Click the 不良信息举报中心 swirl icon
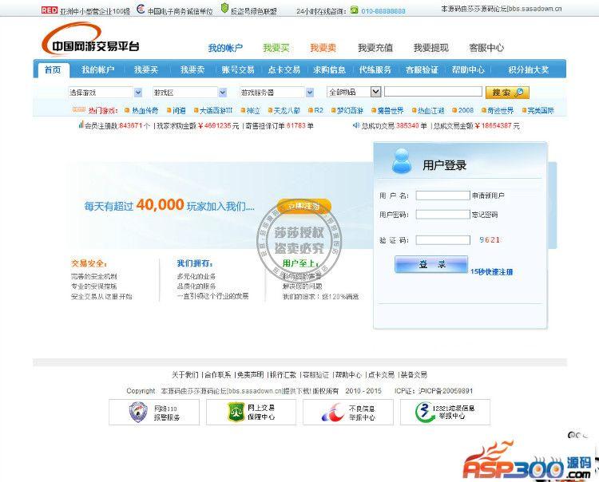599x482 pixels. tap(333, 412)
